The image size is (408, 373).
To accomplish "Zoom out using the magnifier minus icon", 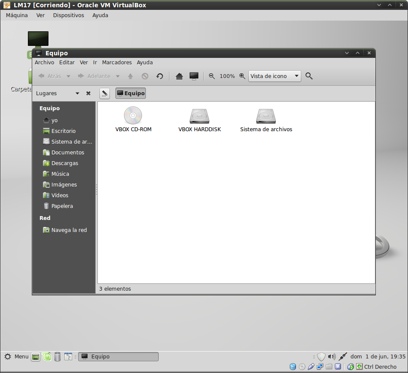I will [212, 76].
